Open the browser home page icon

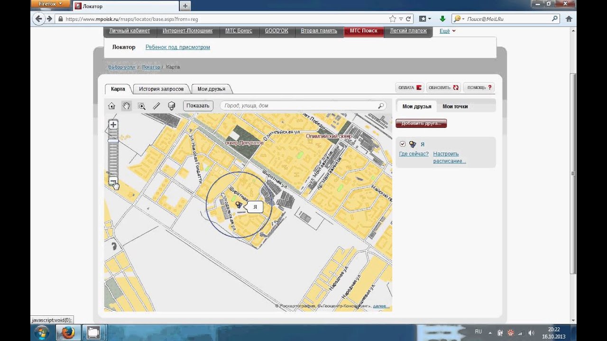(569, 19)
